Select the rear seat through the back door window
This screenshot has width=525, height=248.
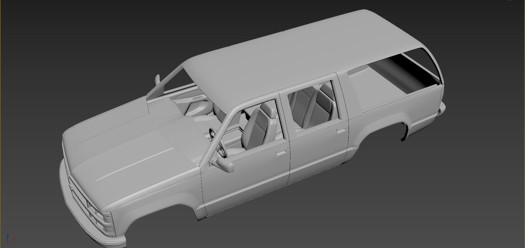312,106
